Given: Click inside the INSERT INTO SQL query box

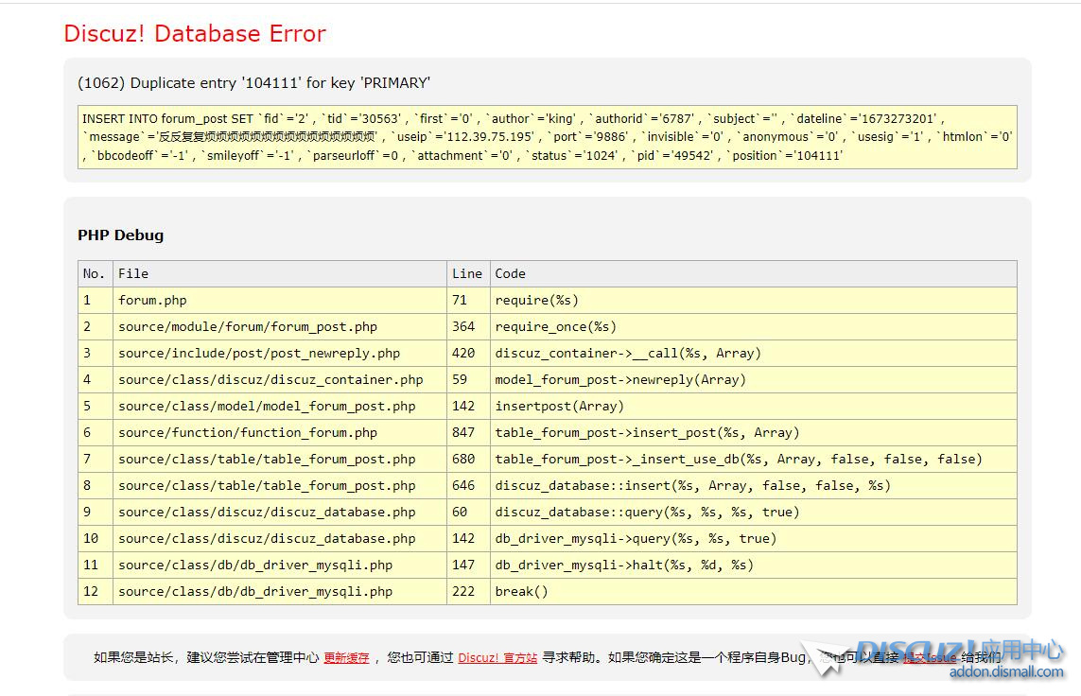Looking at the screenshot, I should [547, 137].
